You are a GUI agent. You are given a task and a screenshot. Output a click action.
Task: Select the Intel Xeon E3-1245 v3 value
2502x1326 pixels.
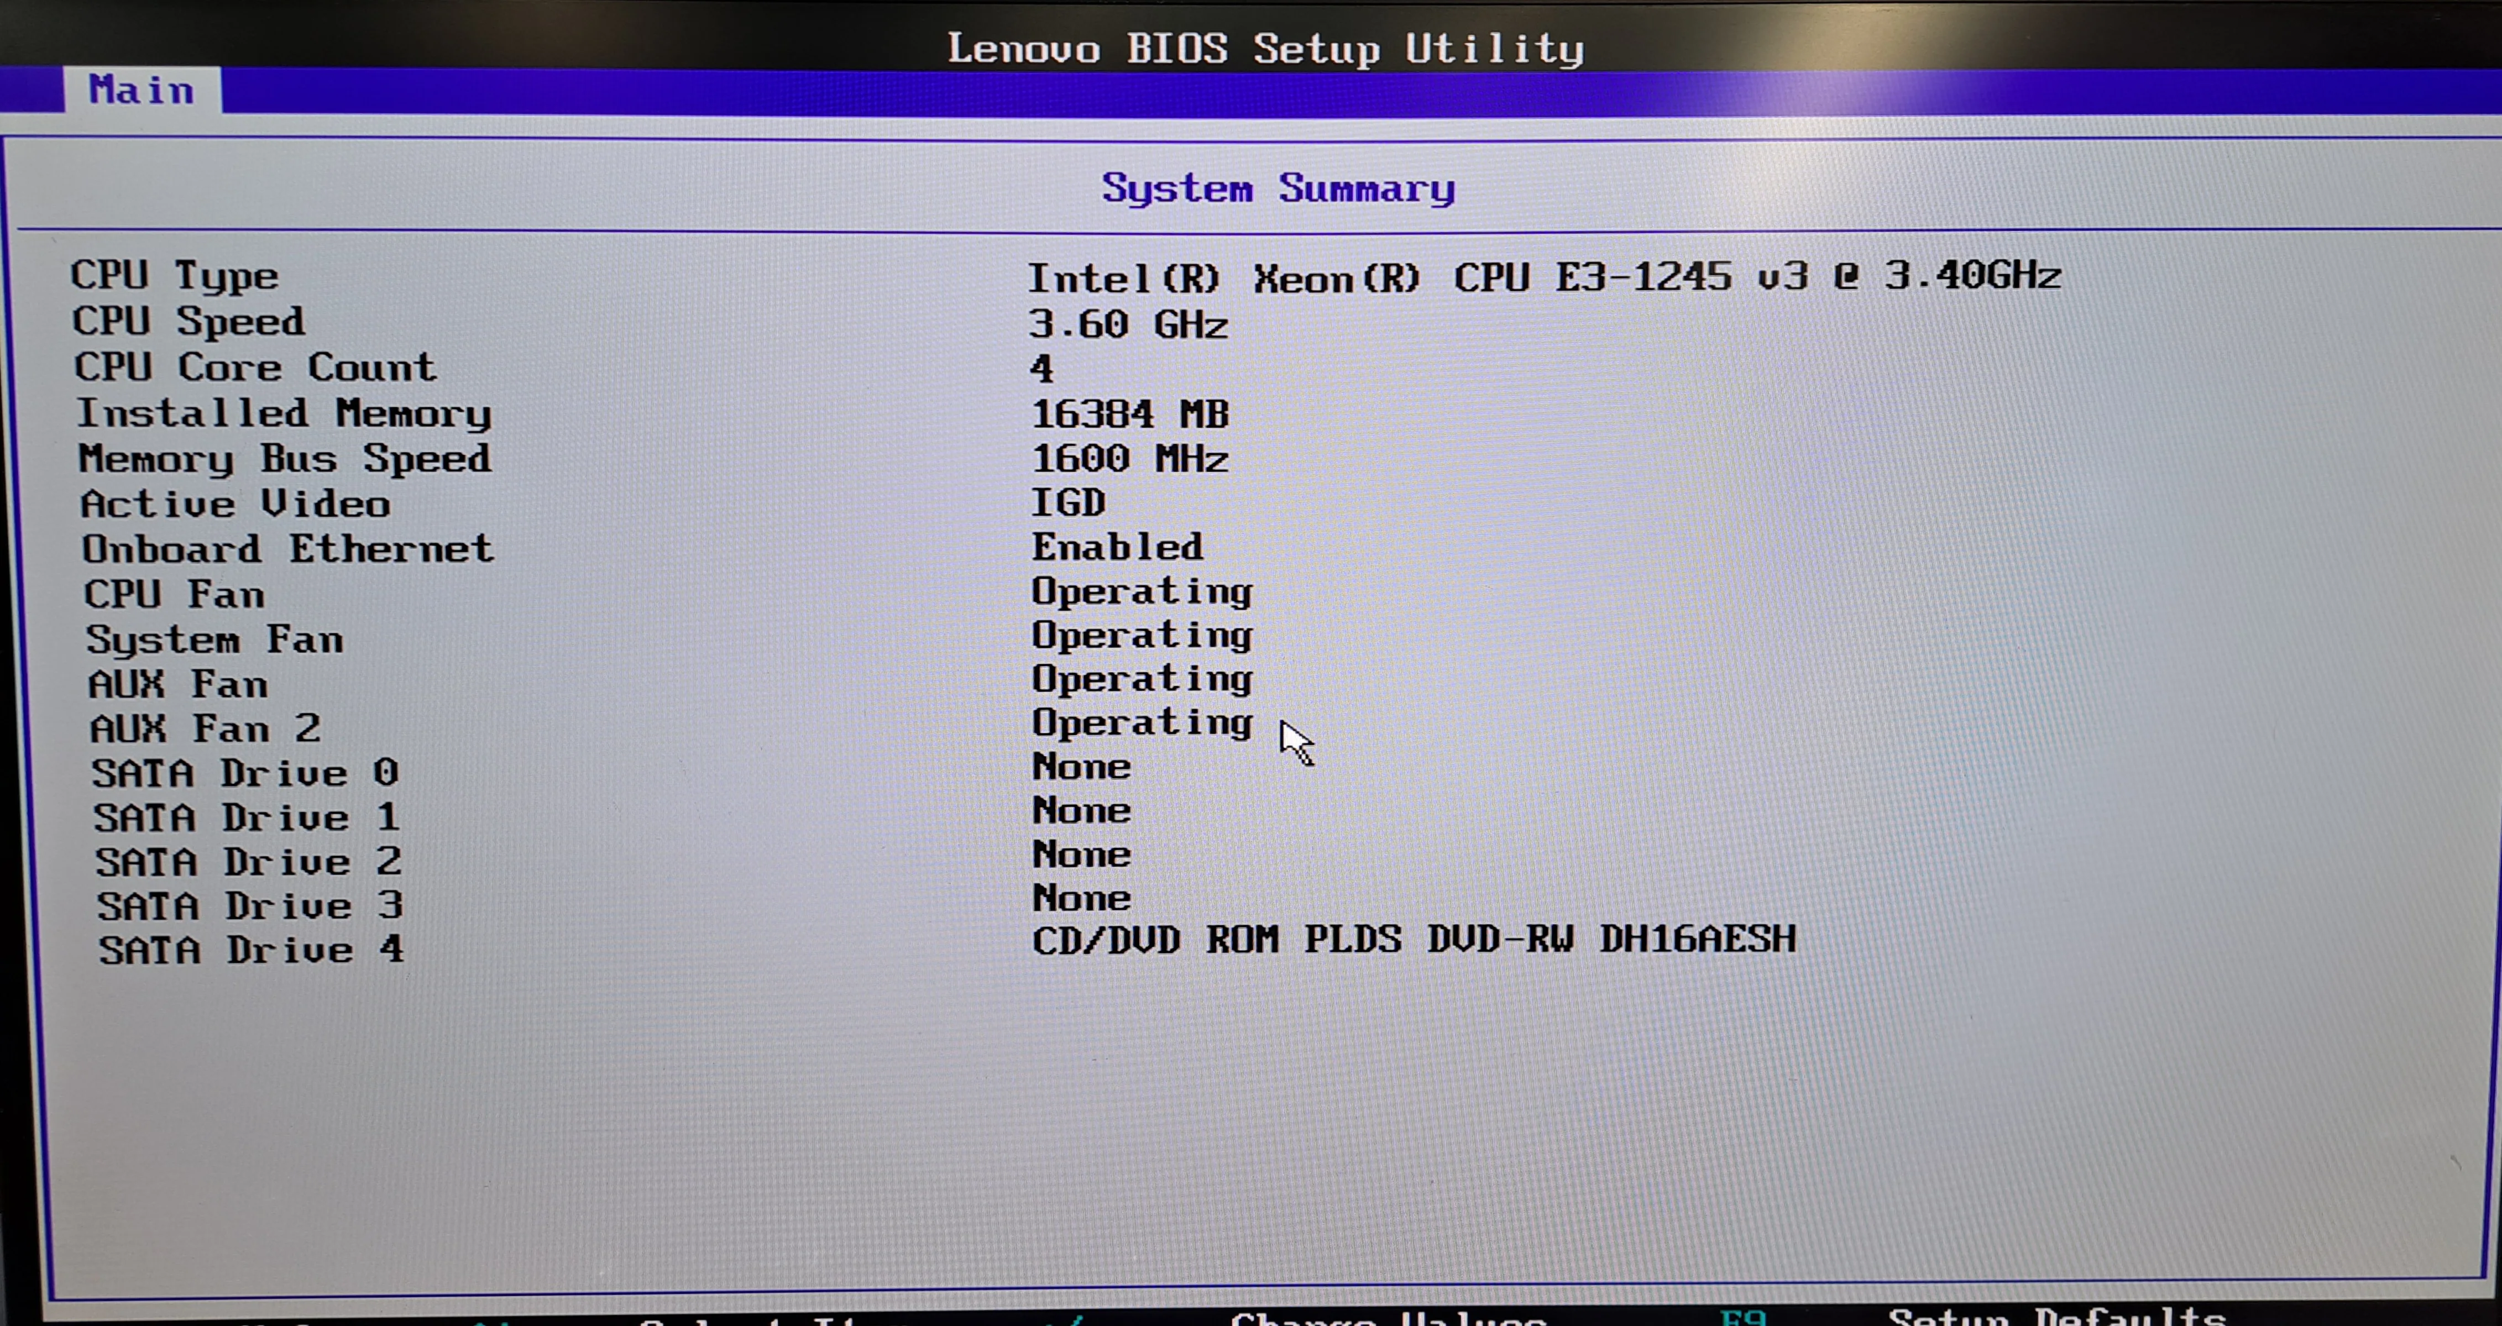pos(1545,278)
